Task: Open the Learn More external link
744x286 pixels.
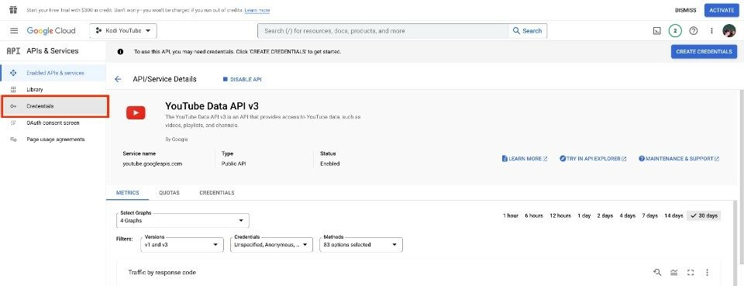Action: (525, 159)
